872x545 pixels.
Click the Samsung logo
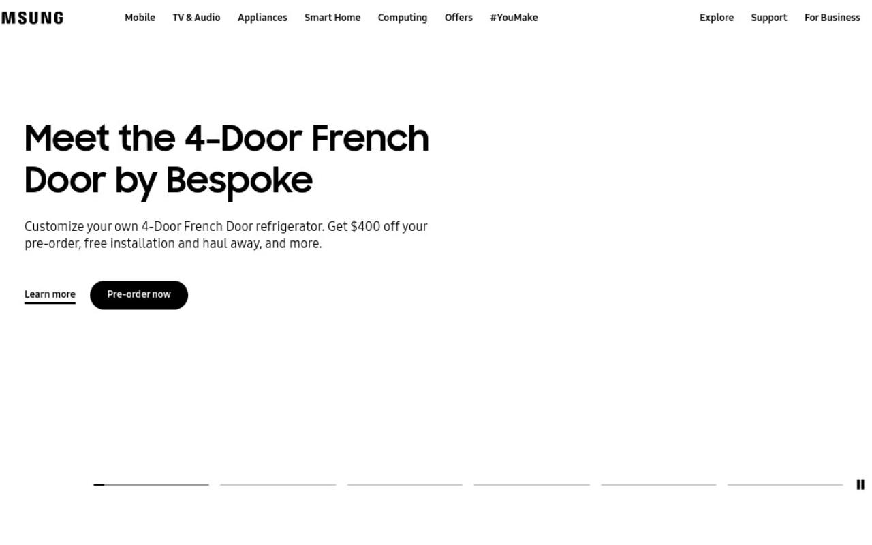32,18
